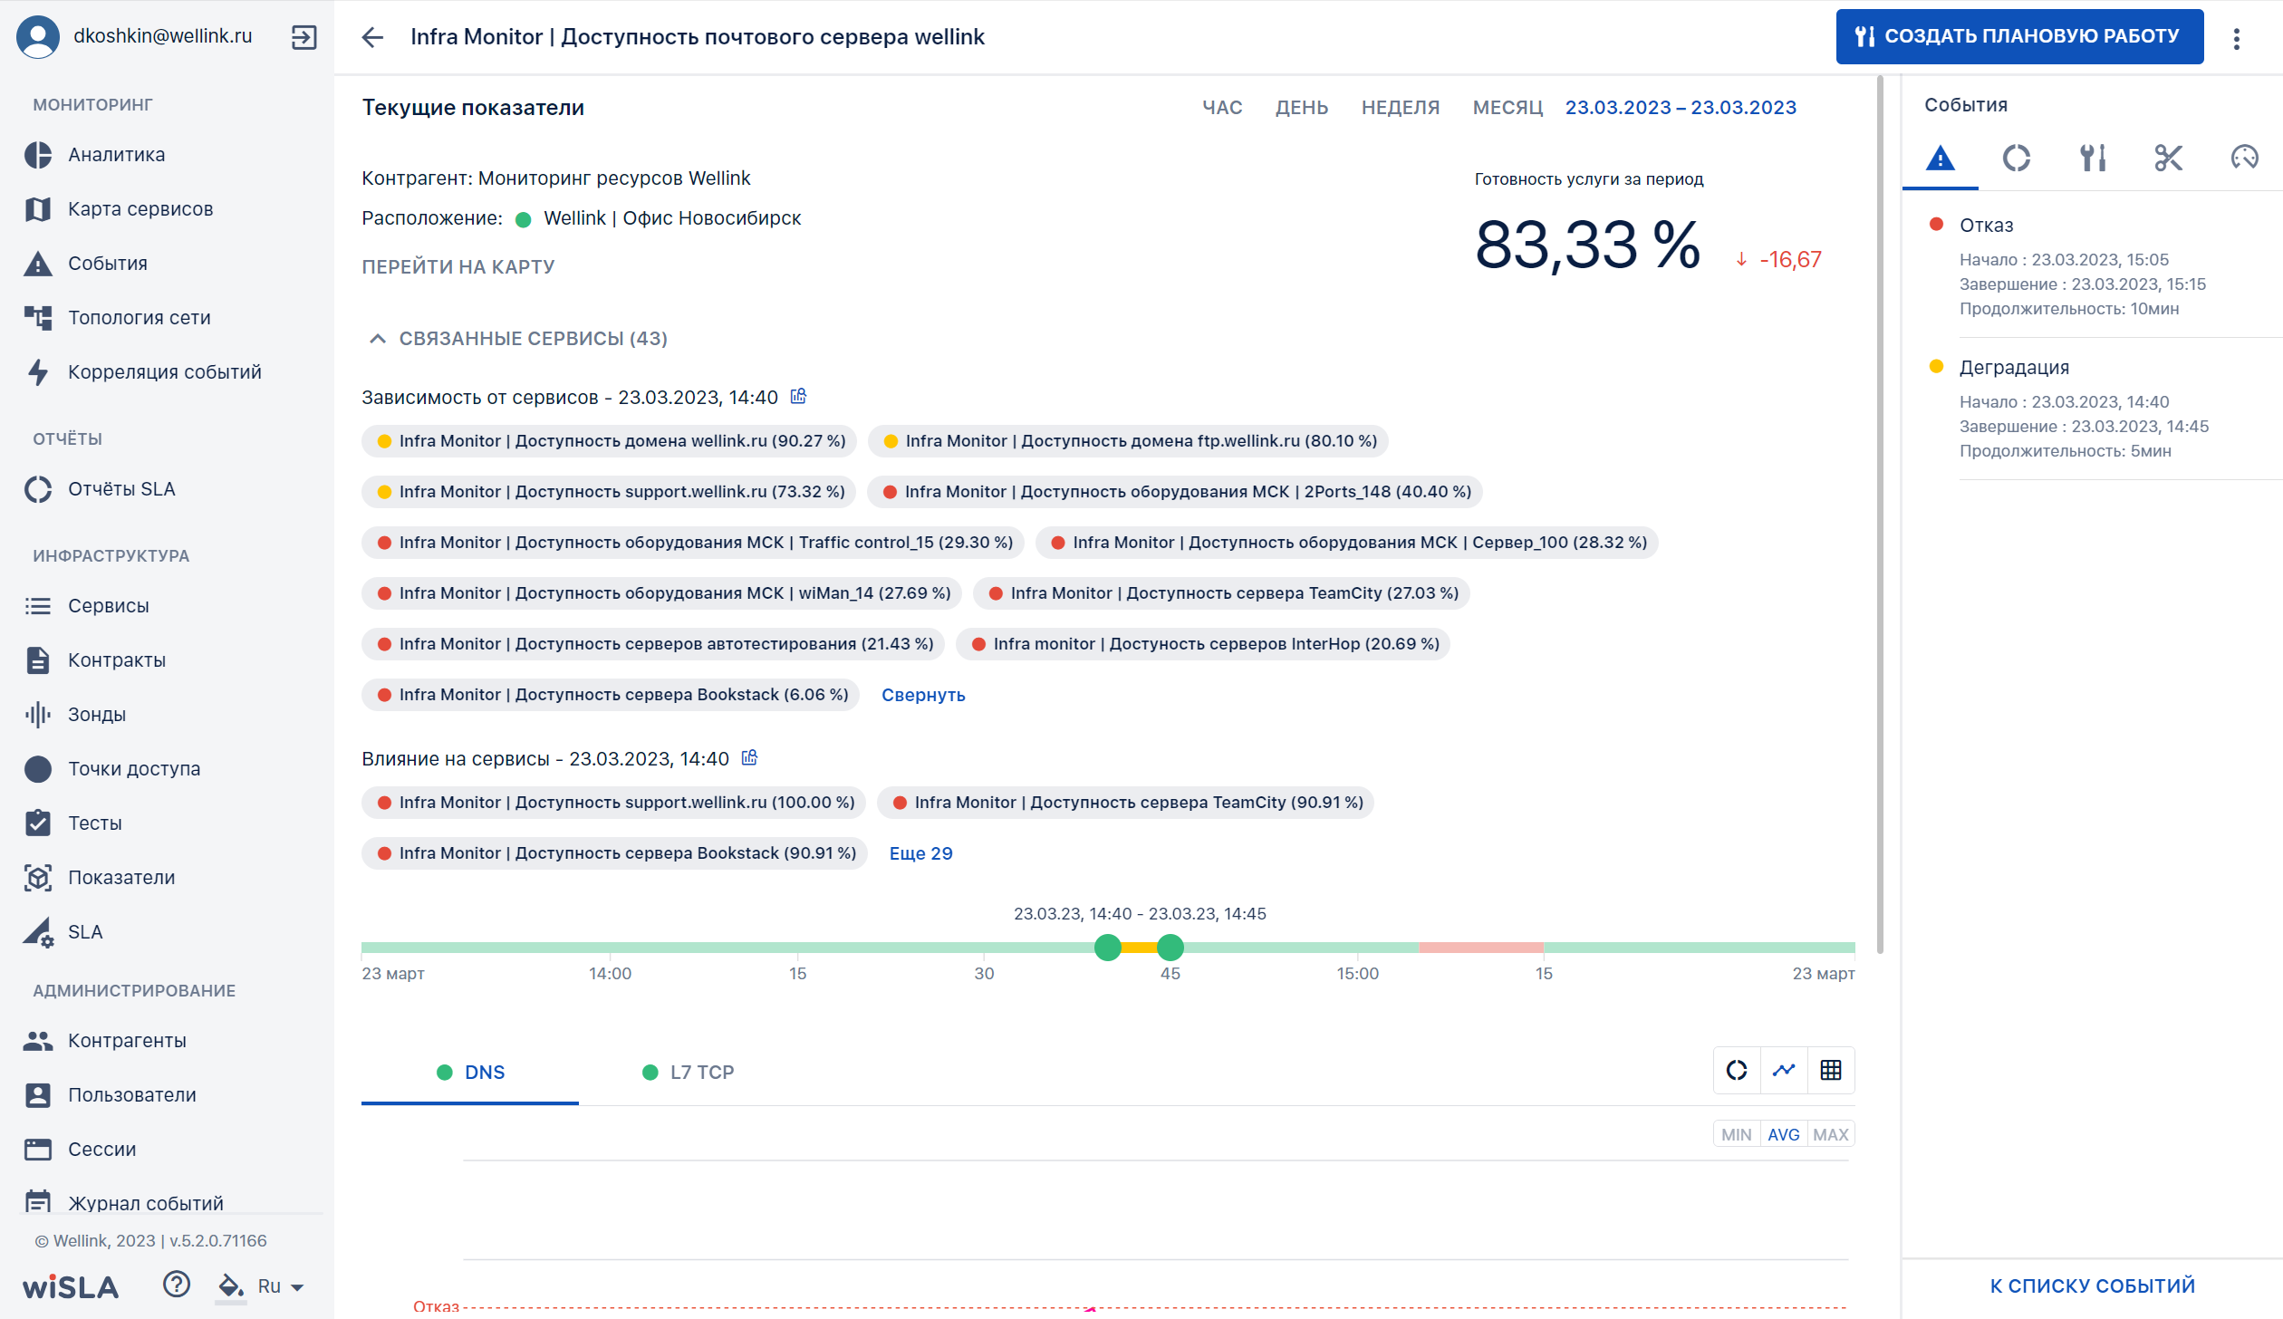The height and width of the screenshot is (1319, 2283).
Task: Open the help question mark icon
Action: [x=177, y=1285]
